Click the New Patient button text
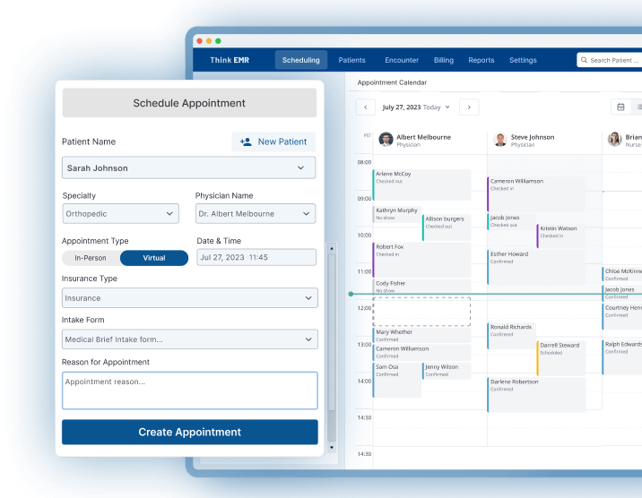642x498 pixels. 282,142
